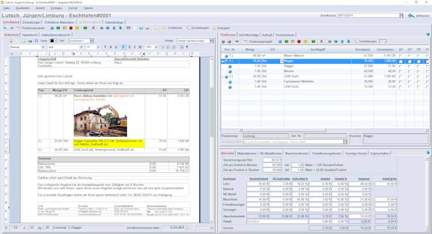This screenshot has width=432, height=234.
Task: Click the Positionsauswahl button in left toolbar
Action: point(32,28)
